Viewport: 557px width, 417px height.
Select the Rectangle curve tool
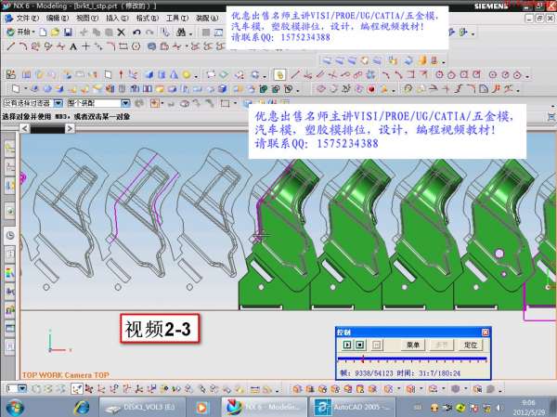tap(123, 46)
